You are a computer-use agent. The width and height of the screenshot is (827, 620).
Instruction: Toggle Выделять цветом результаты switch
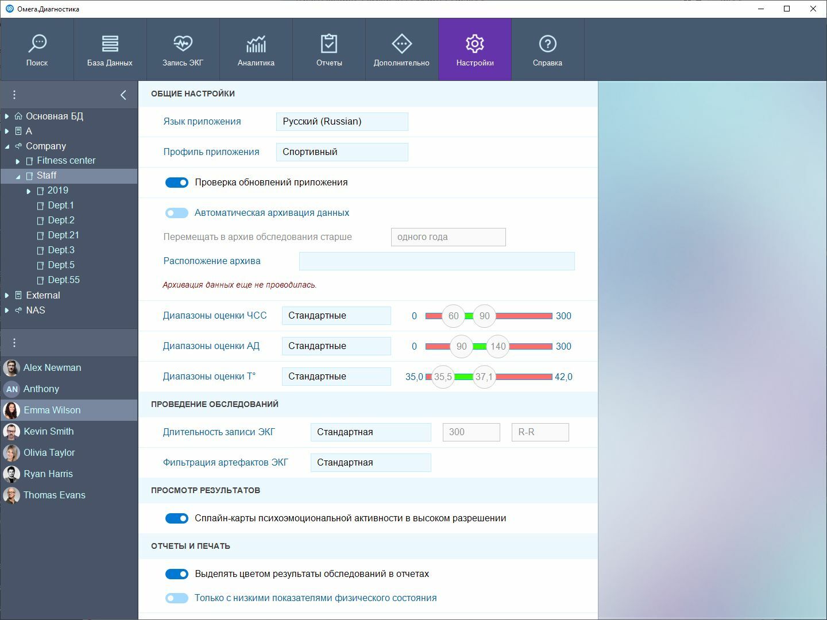coord(177,574)
